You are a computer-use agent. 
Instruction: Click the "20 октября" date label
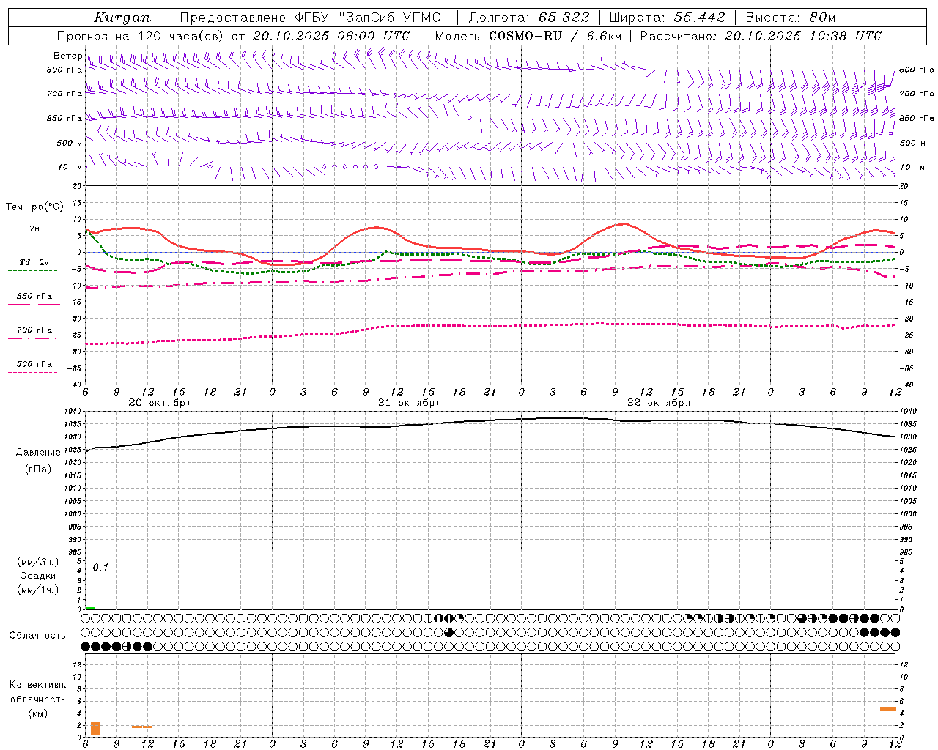[x=160, y=403]
